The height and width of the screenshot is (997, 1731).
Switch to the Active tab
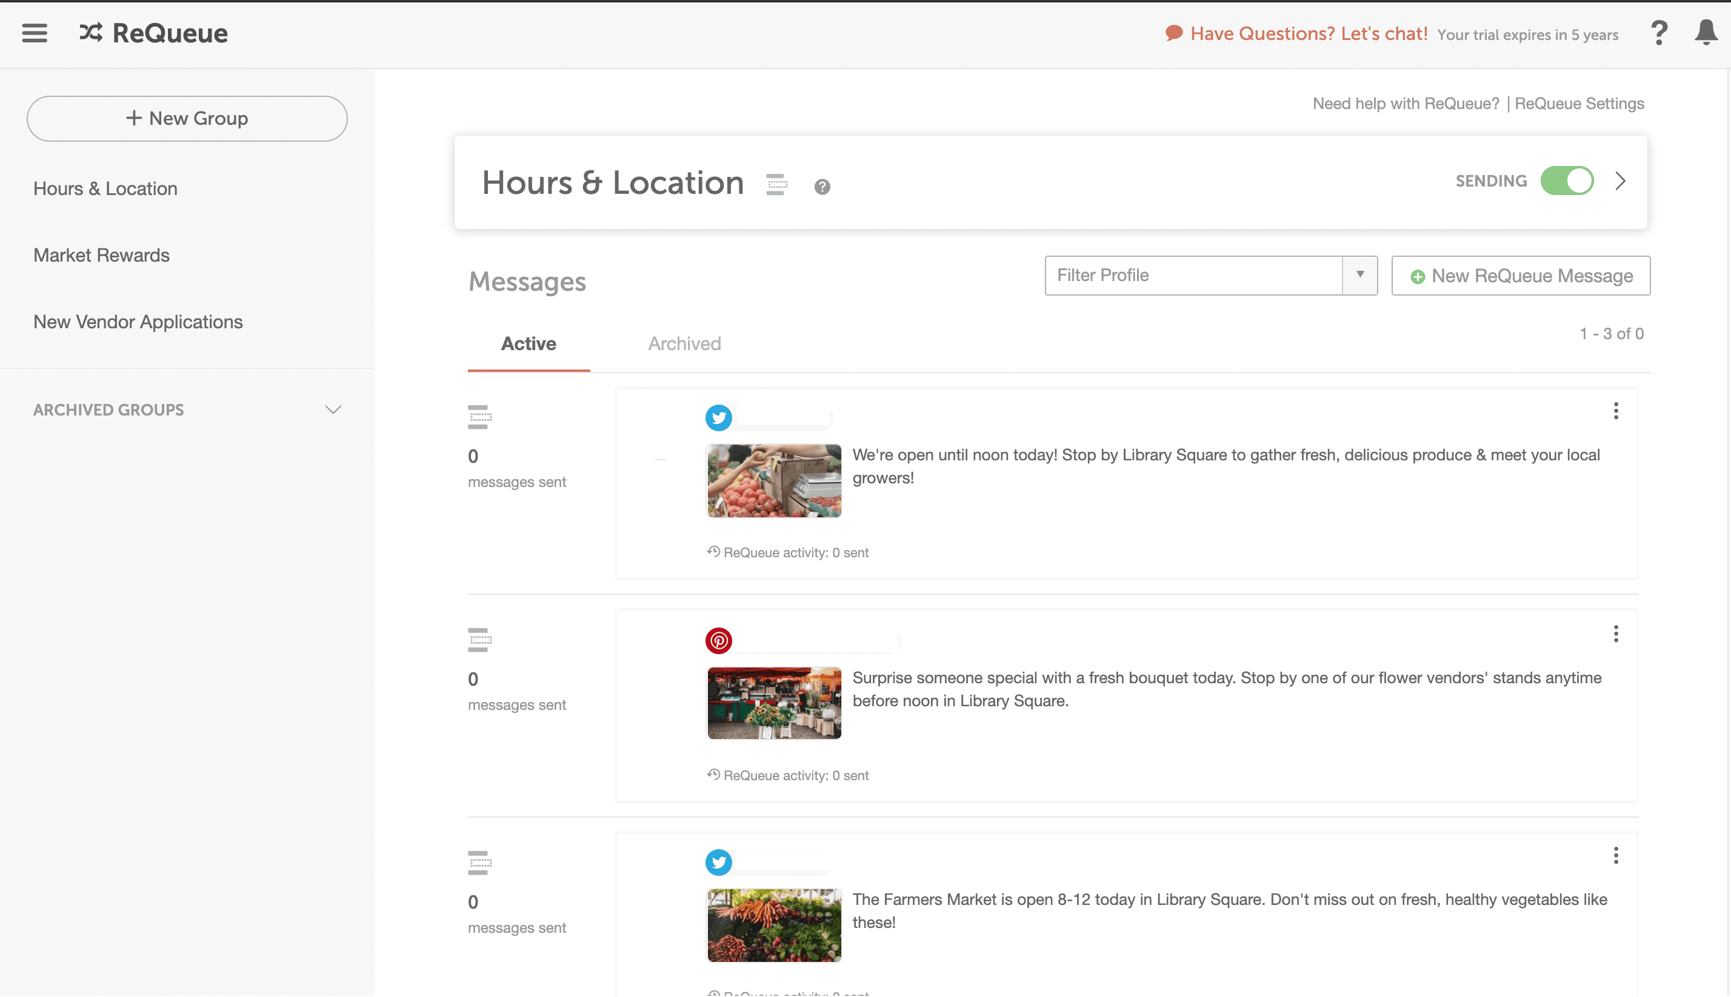(528, 344)
